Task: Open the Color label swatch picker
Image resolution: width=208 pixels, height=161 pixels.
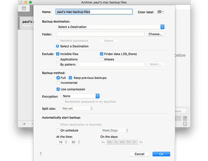Action: 160,11
